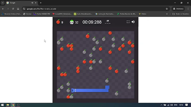Open the clock showing 14:16
Viewport: 191px width, 107px height.
tap(181, 105)
